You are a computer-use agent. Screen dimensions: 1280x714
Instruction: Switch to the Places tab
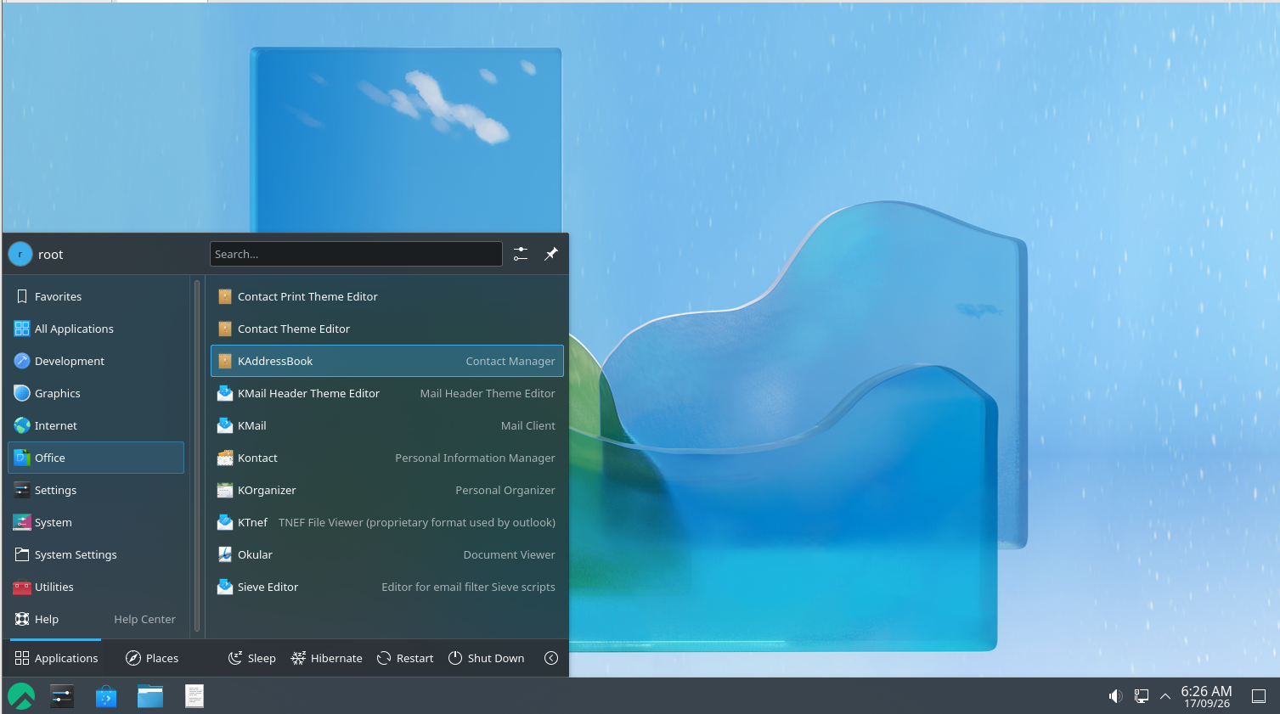click(152, 658)
